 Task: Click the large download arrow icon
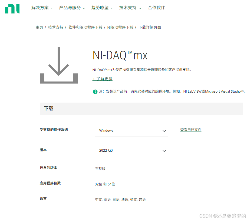coord(59,65)
